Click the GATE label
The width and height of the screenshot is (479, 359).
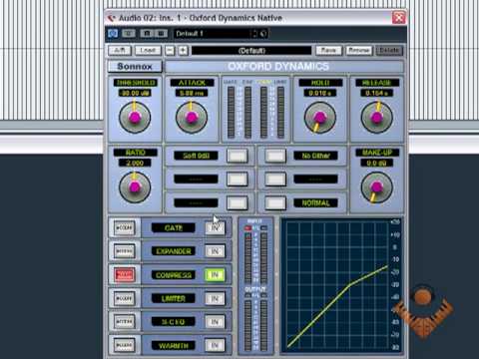pos(174,228)
